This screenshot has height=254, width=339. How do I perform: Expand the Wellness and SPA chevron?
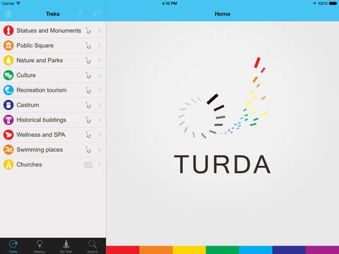click(100, 135)
